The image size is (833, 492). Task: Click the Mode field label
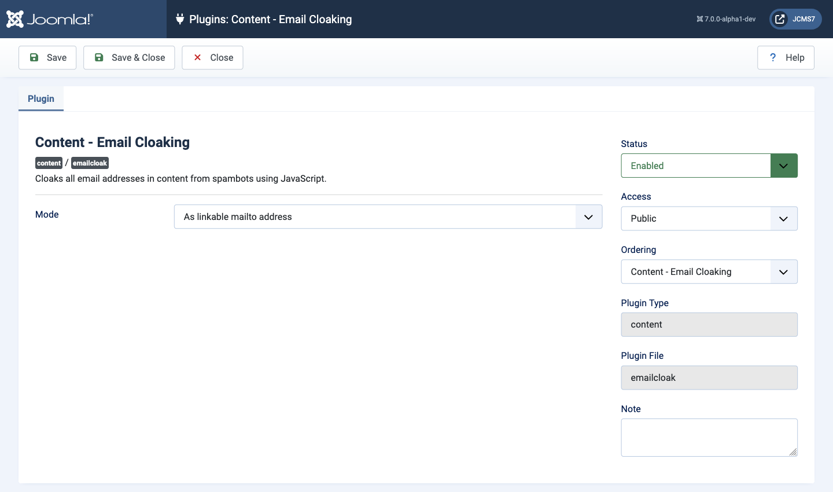47,215
